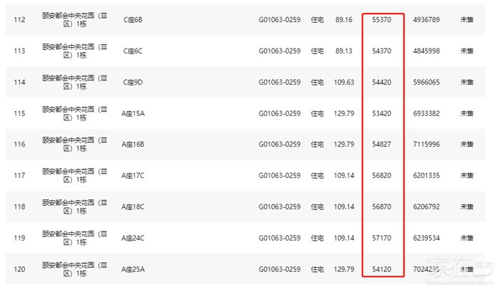The height and width of the screenshot is (287, 498).
Task: Click the unit cell A座17C
Action: tap(133, 176)
